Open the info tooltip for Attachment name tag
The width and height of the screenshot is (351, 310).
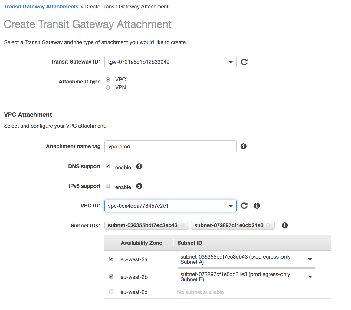[x=243, y=146]
